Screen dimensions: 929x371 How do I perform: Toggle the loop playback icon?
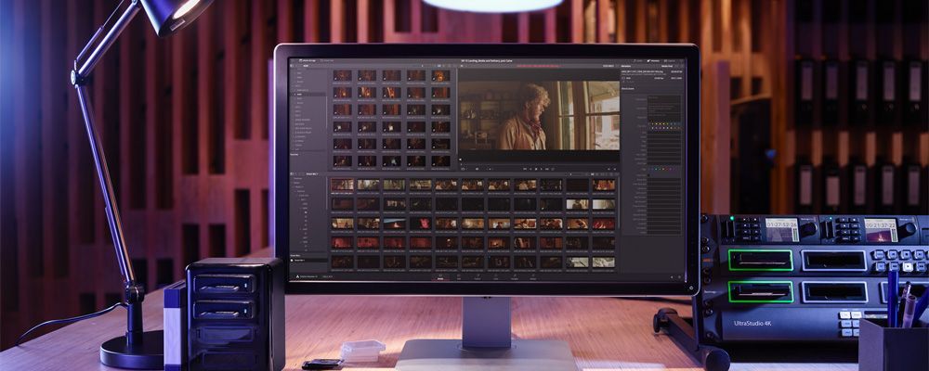[553, 169]
